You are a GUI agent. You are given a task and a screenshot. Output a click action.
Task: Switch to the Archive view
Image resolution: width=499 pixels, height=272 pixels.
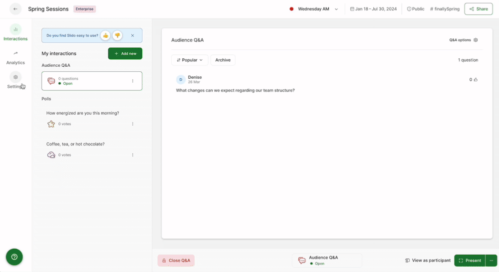223,60
